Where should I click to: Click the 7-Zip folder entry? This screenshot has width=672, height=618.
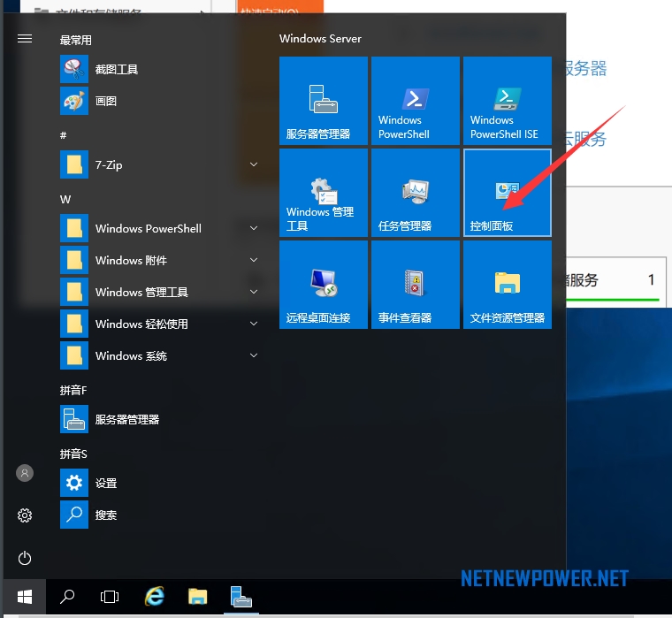coord(161,164)
